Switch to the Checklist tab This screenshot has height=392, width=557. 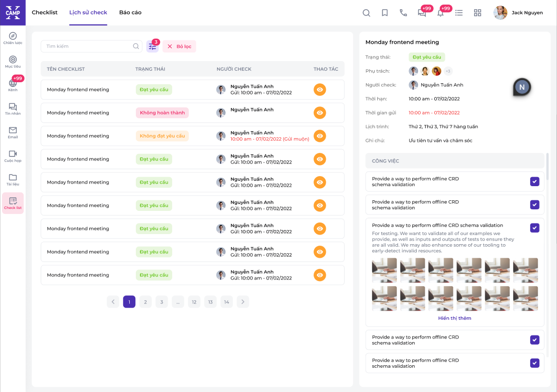click(44, 13)
